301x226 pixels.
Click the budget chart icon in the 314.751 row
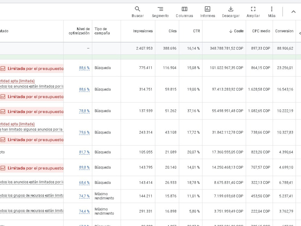3,97
